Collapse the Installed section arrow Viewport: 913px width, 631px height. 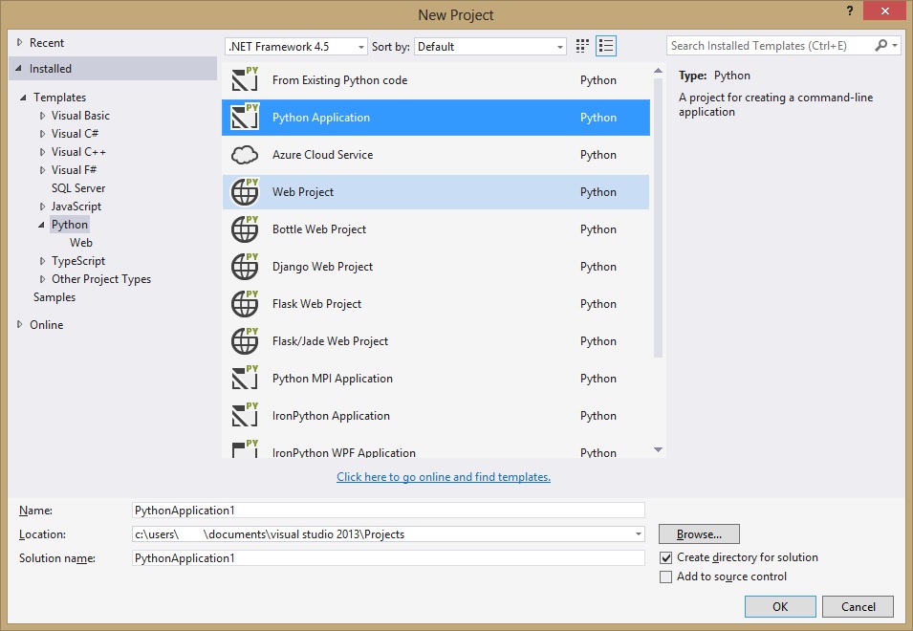coord(18,69)
